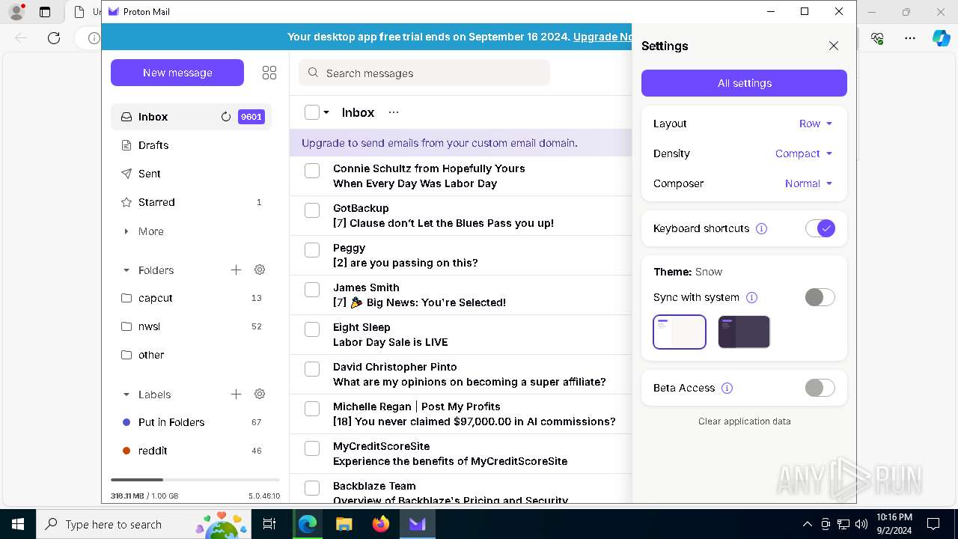Select the Peggy email checkbox

pyautogui.click(x=312, y=250)
